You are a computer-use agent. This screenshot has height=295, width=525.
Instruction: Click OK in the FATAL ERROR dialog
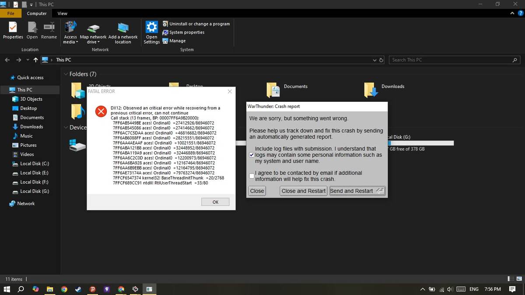(215, 202)
